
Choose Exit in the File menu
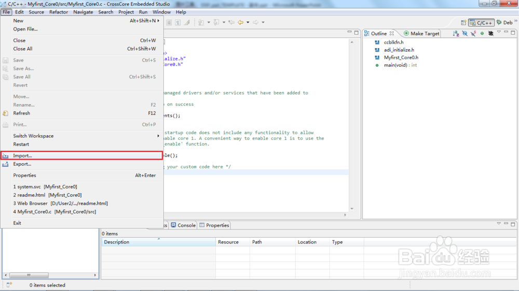(x=82, y=223)
